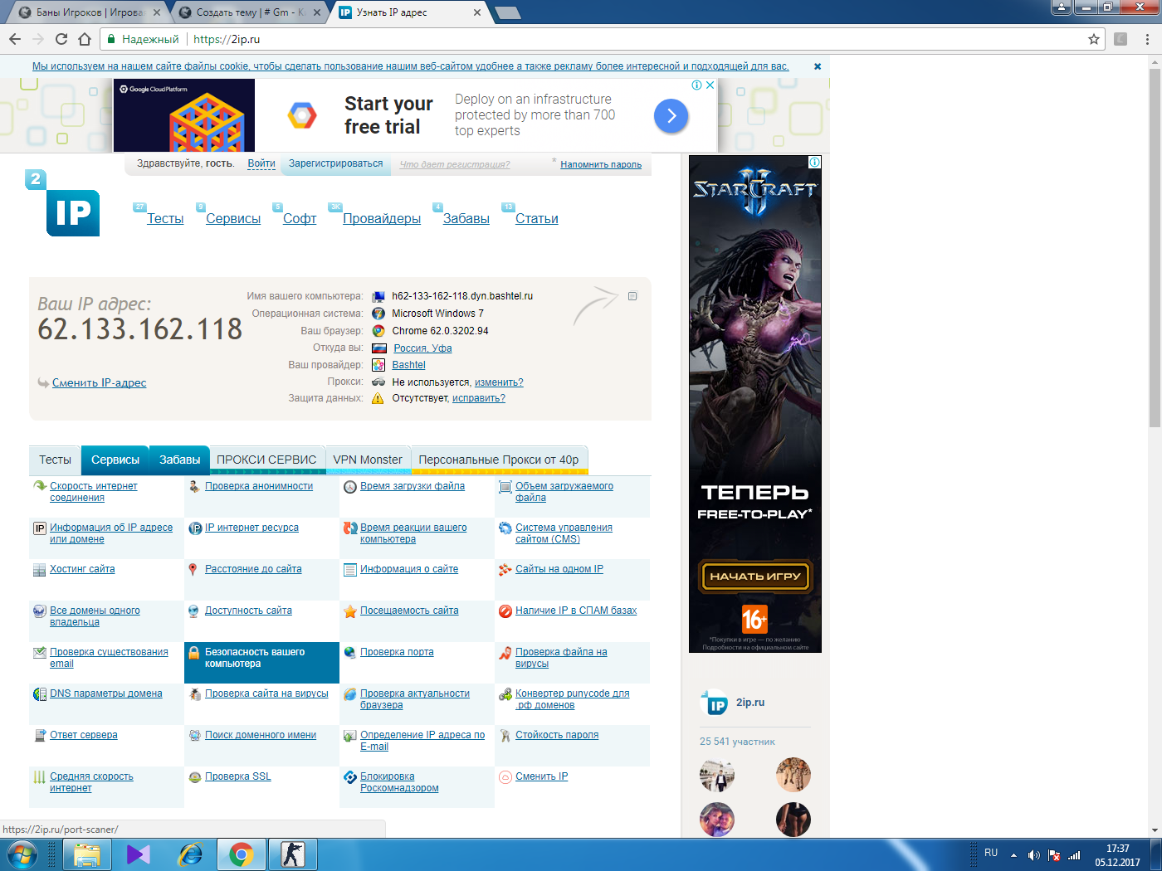Click the icon beside Блокировка Роскомнадзором
This screenshot has width=1162, height=871.
[x=350, y=777]
